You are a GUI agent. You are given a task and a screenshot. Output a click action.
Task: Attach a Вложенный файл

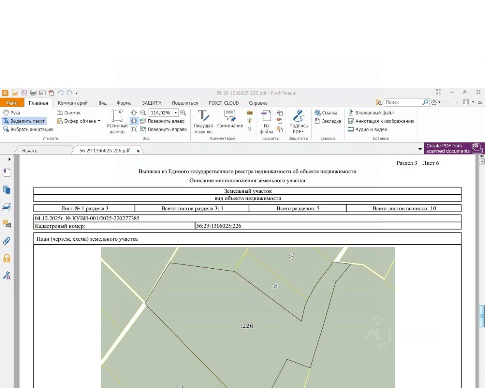[371, 113]
